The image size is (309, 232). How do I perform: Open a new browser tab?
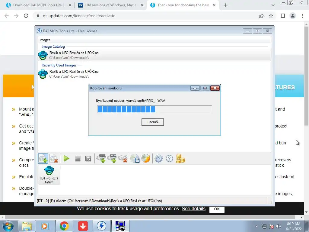click(226, 5)
